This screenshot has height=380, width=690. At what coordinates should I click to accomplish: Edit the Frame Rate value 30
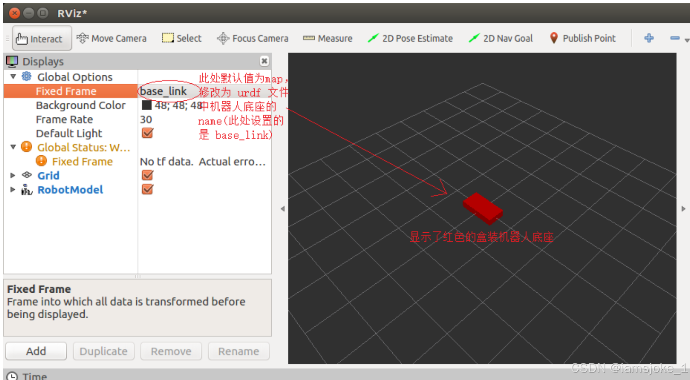(146, 120)
